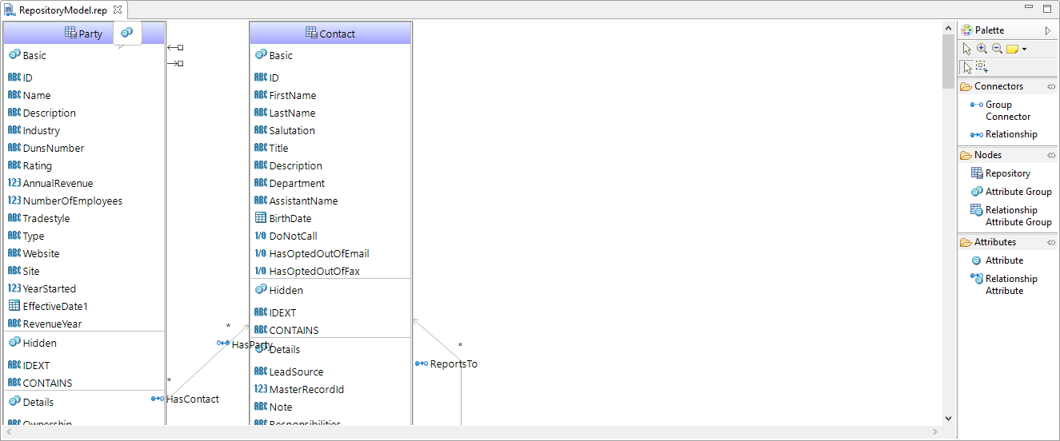Activate the Marquee selection tool
The image size is (1060, 441).
click(x=982, y=67)
